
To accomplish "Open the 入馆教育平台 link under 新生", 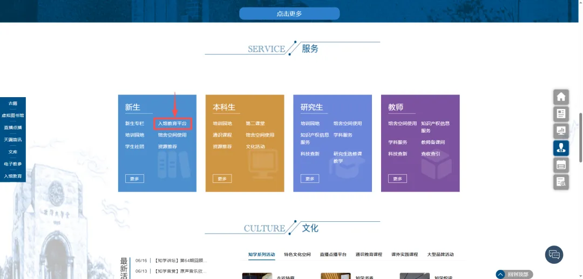I will coord(172,124).
